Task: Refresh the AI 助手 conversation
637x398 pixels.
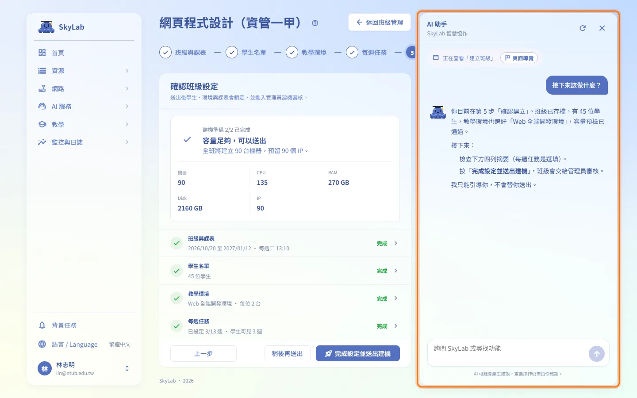Action: click(583, 28)
